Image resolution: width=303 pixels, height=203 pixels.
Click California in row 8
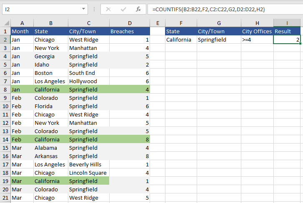pos(50,89)
